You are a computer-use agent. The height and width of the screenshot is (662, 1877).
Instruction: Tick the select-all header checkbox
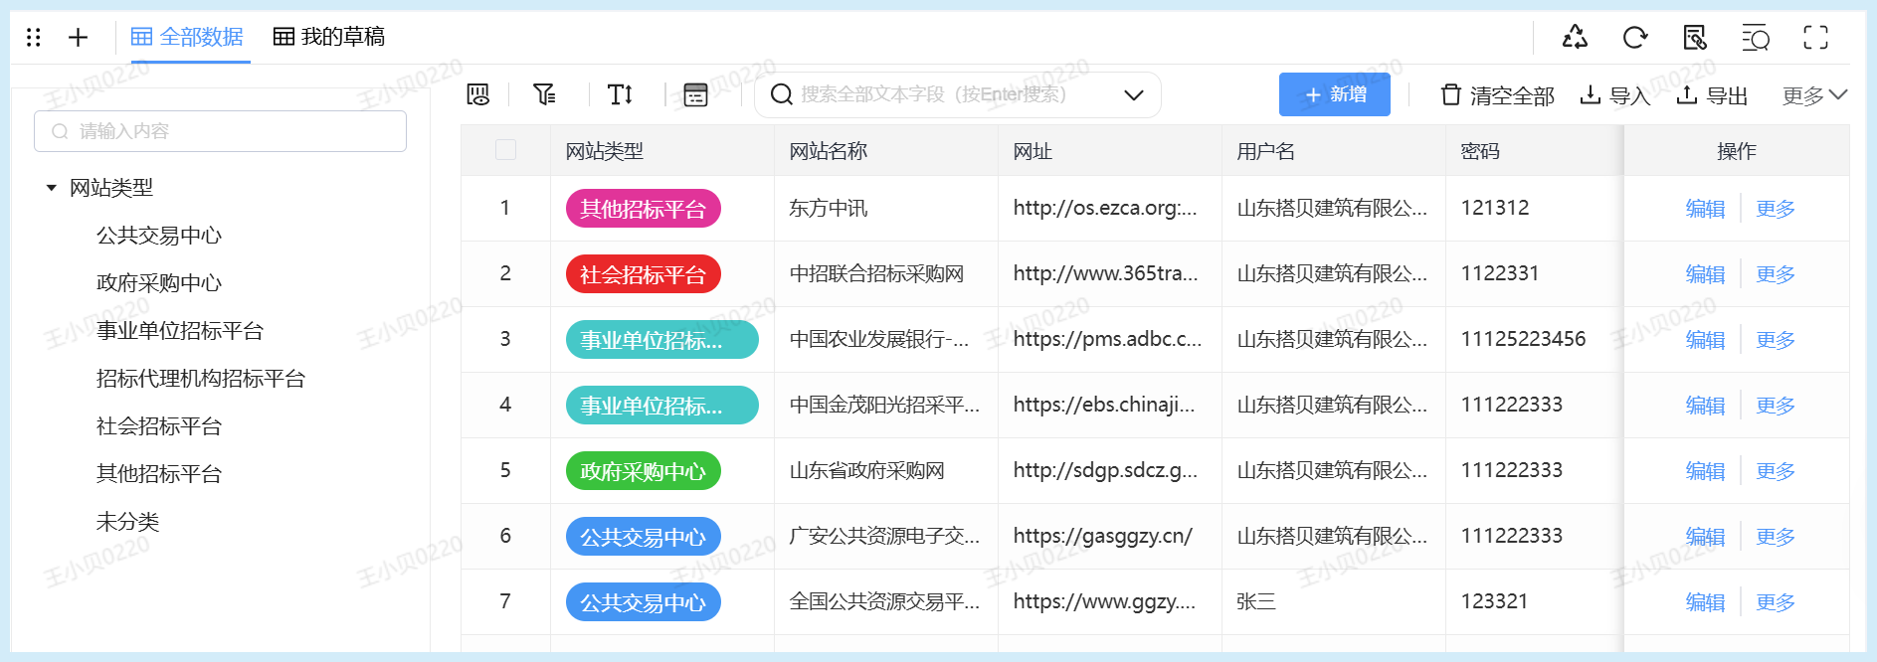tap(505, 150)
